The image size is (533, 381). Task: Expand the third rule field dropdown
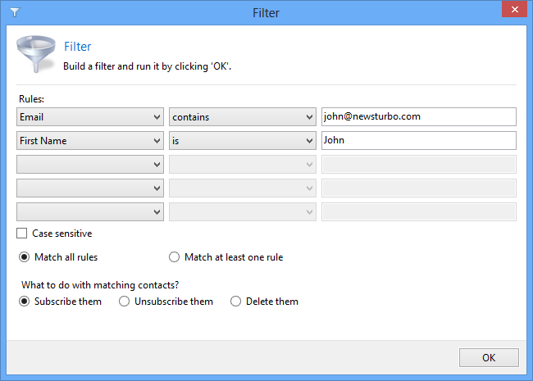[x=90, y=165]
